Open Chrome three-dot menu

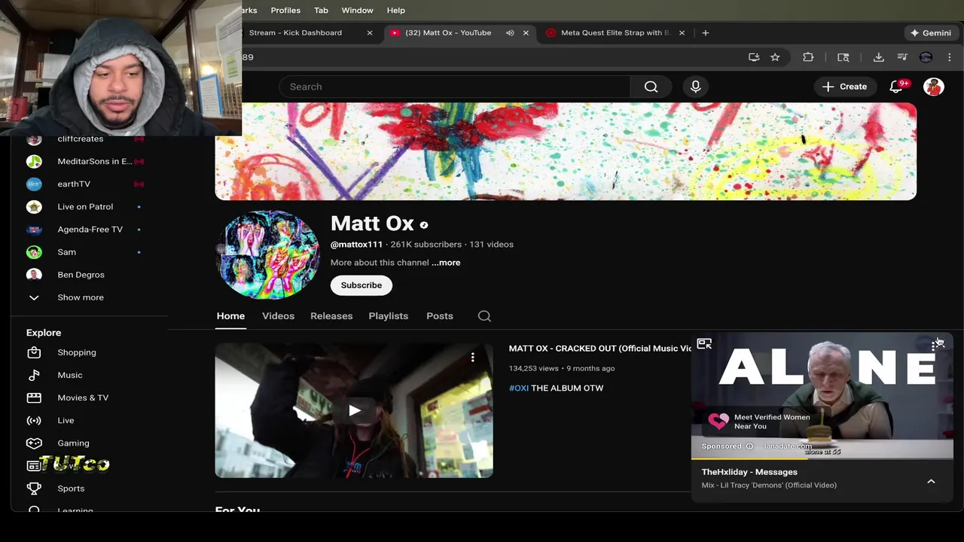(x=950, y=57)
